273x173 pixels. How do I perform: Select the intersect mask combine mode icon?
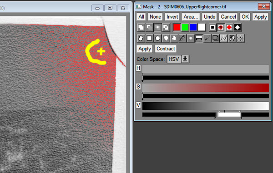[157, 27]
